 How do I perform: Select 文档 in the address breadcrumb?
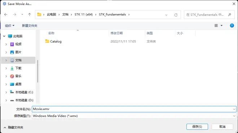point(65,14)
